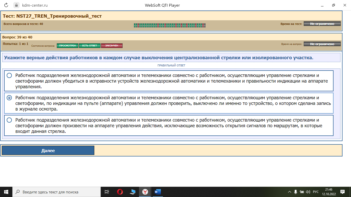Click the microphone tray icon
This screenshot has width=351, height=197.
[295, 192]
